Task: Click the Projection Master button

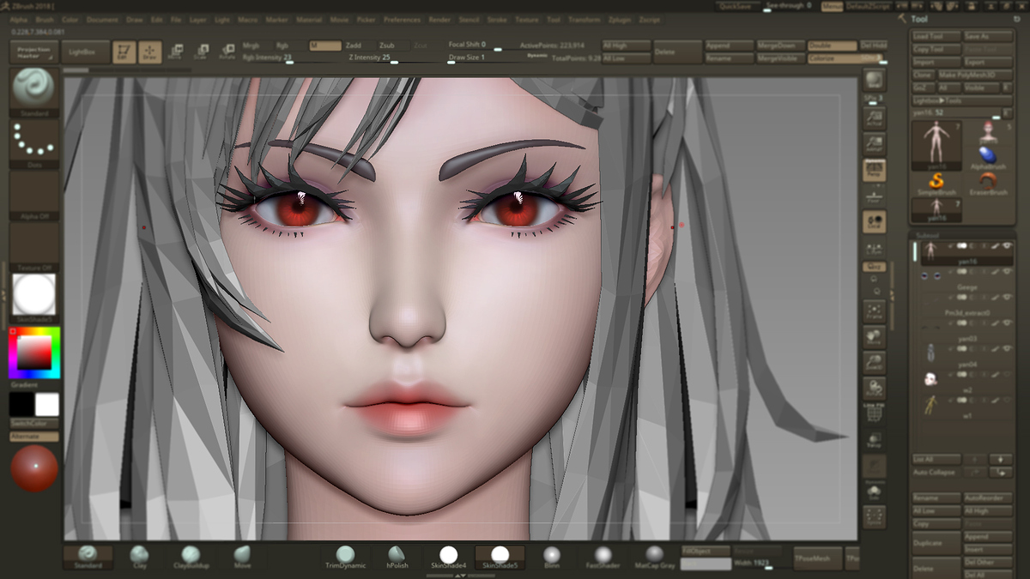Action: tap(34, 52)
